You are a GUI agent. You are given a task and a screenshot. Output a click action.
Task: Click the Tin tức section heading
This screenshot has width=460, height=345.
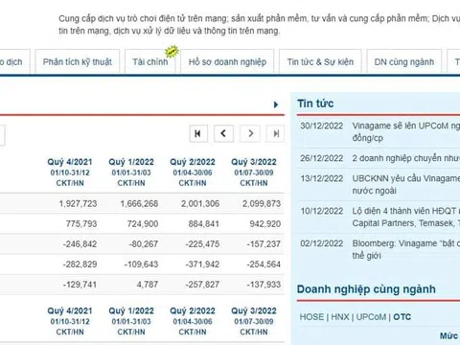coord(315,103)
